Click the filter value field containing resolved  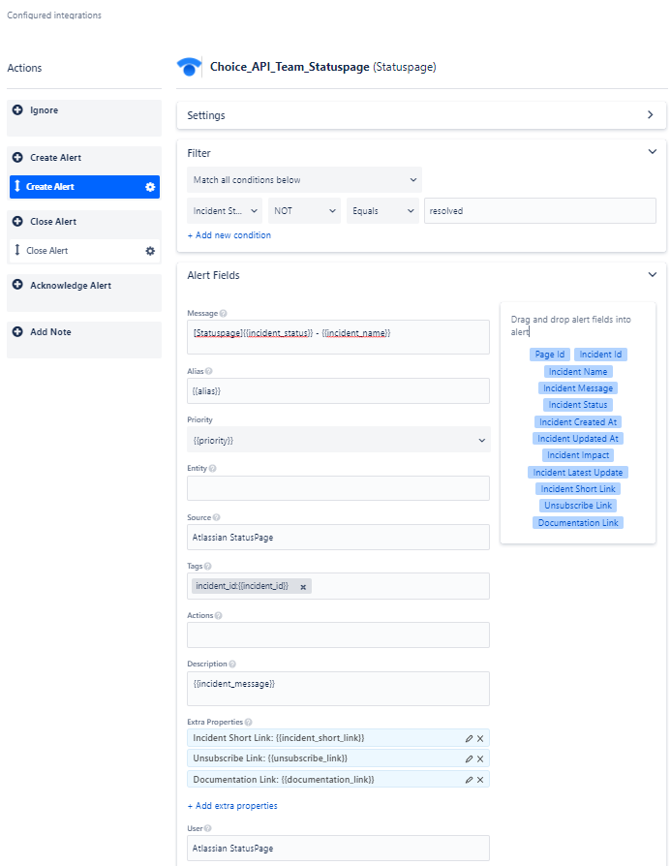(x=540, y=211)
